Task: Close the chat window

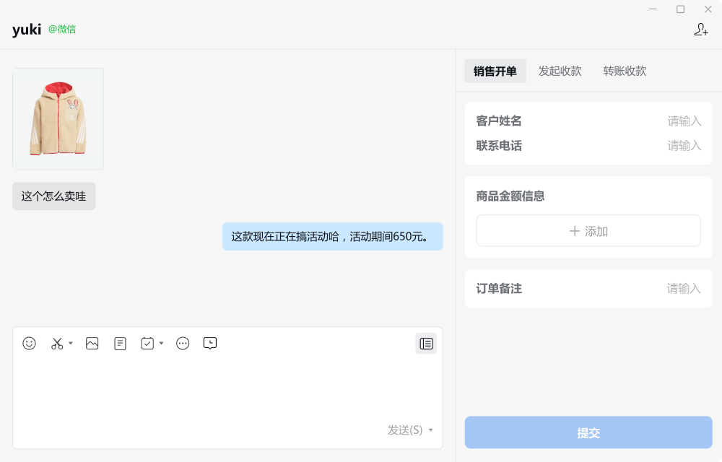Action: tap(708, 9)
